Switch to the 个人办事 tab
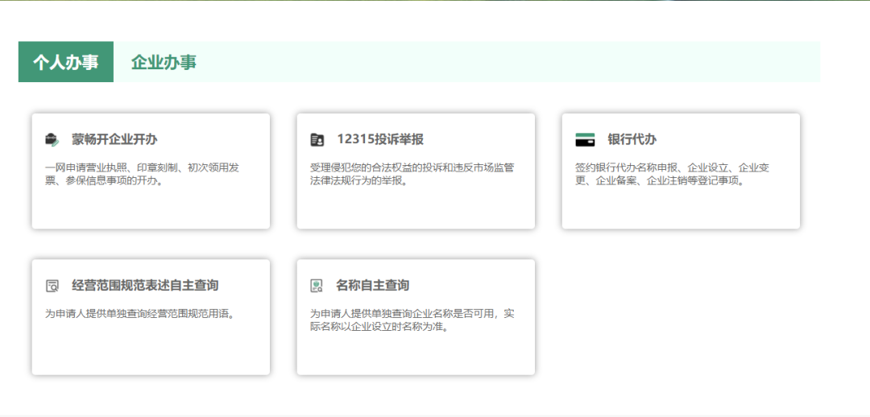The width and height of the screenshot is (870, 417). pos(66,62)
